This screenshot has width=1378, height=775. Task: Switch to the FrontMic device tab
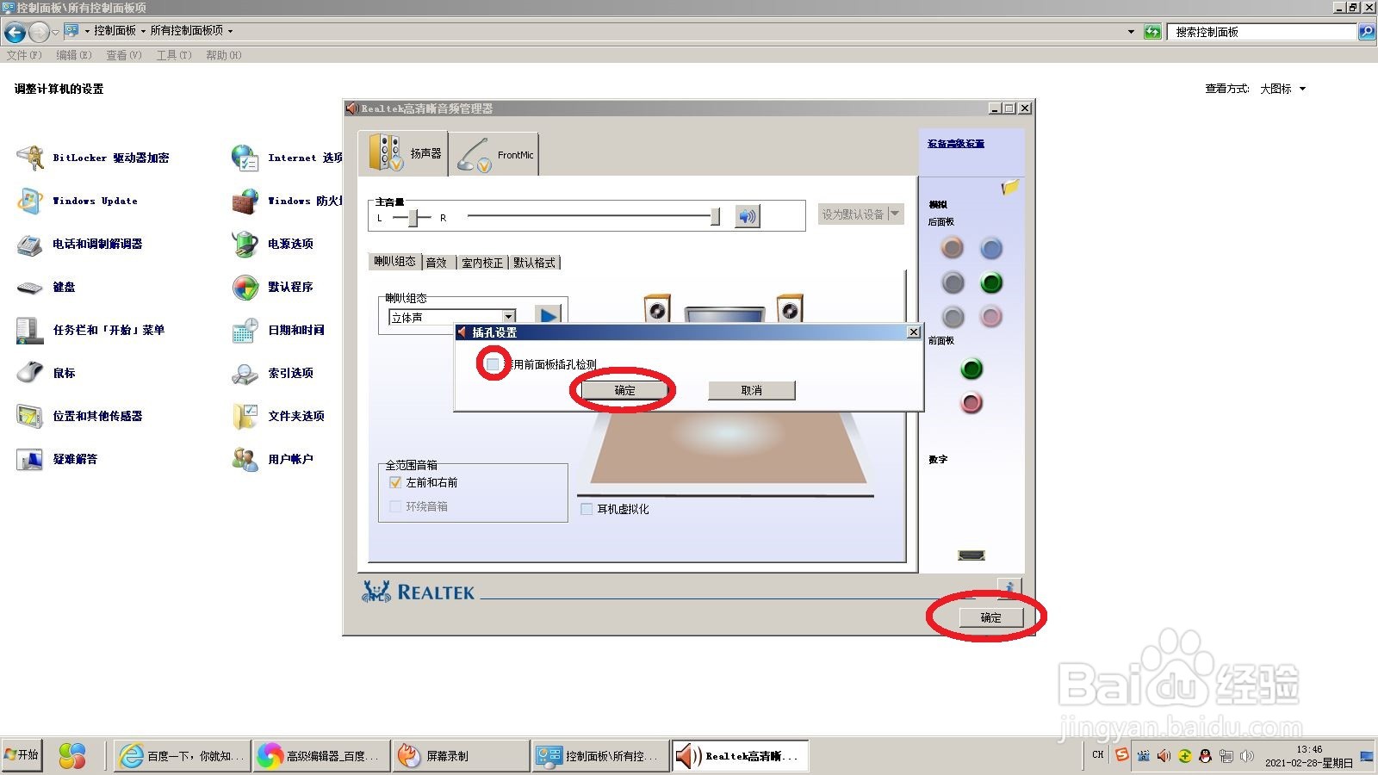pyautogui.click(x=494, y=154)
